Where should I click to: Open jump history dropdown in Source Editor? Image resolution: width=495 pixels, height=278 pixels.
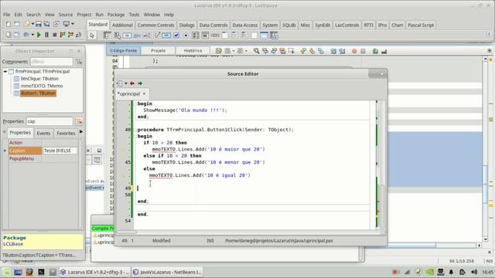pyautogui.click(x=125, y=83)
